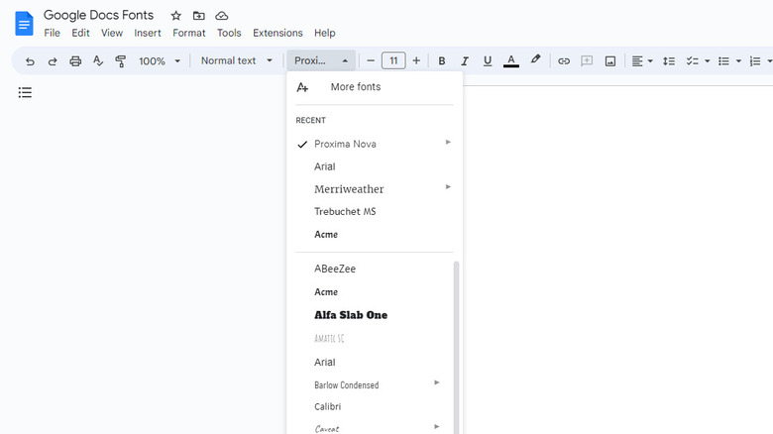Star the Google Docs Fonts document
This screenshot has height=434, width=773.
coord(175,16)
